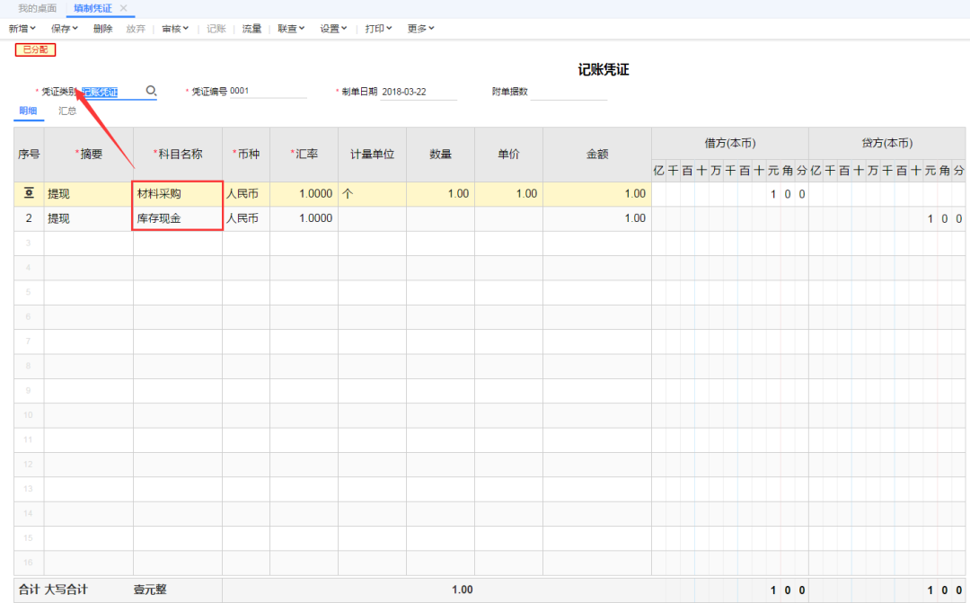
Task: Switch to the 汇总 tab
Action: tap(67, 111)
